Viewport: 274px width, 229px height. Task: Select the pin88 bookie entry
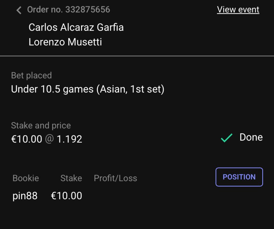pos(25,196)
